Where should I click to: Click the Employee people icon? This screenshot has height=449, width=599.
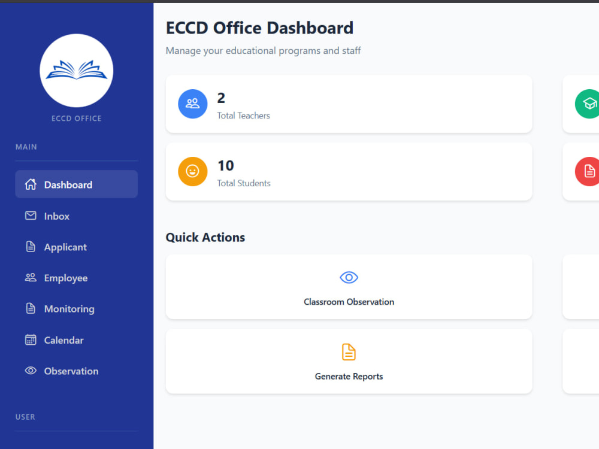point(31,278)
